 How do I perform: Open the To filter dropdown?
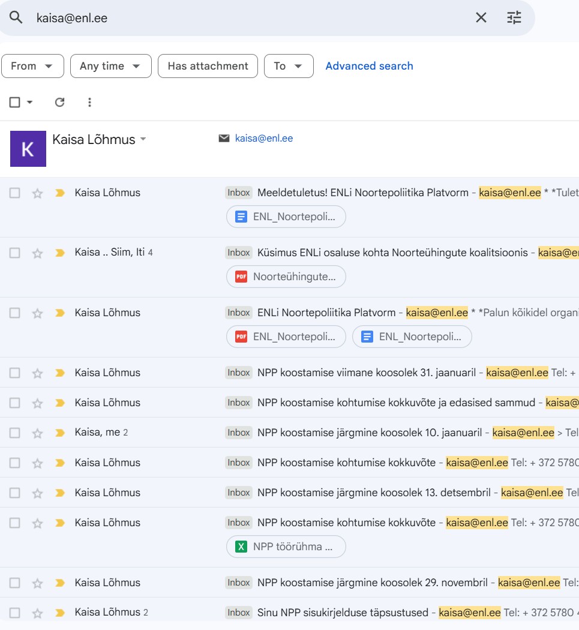point(289,66)
